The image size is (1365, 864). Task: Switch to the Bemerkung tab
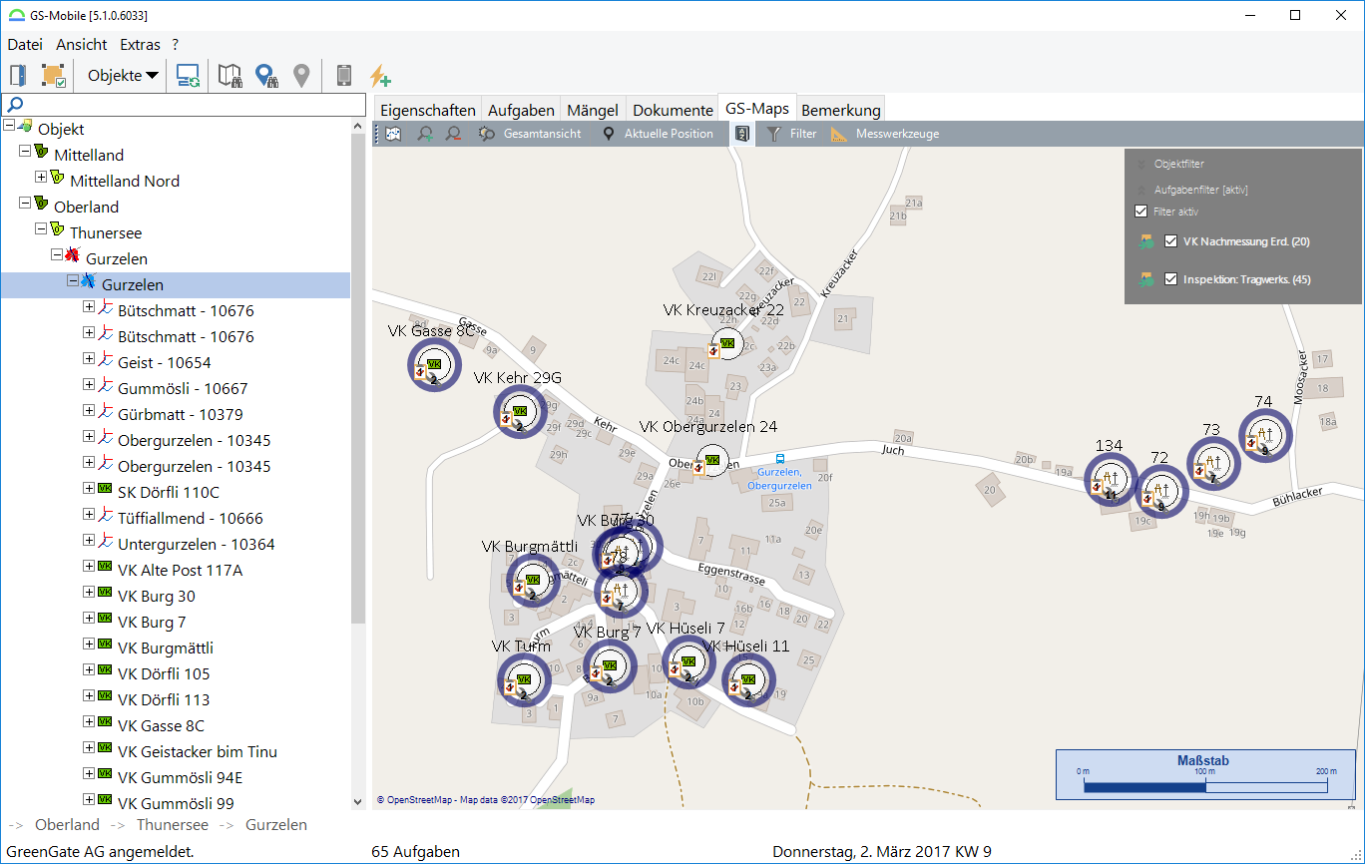click(x=841, y=110)
